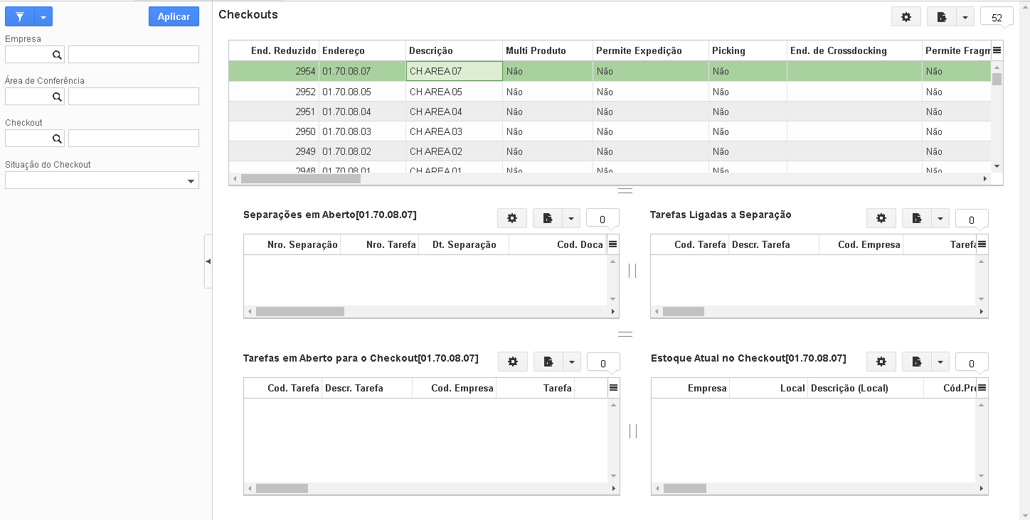
Task: Expand Tarefas Ligadas a Separação export dropdown
Action: pos(941,218)
